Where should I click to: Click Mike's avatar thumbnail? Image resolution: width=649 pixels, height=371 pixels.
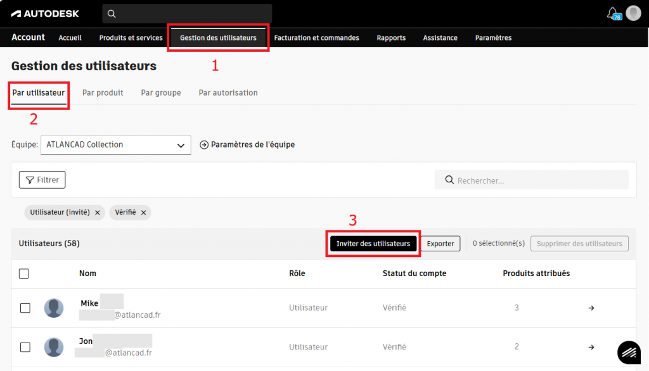pyautogui.click(x=54, y=308)
